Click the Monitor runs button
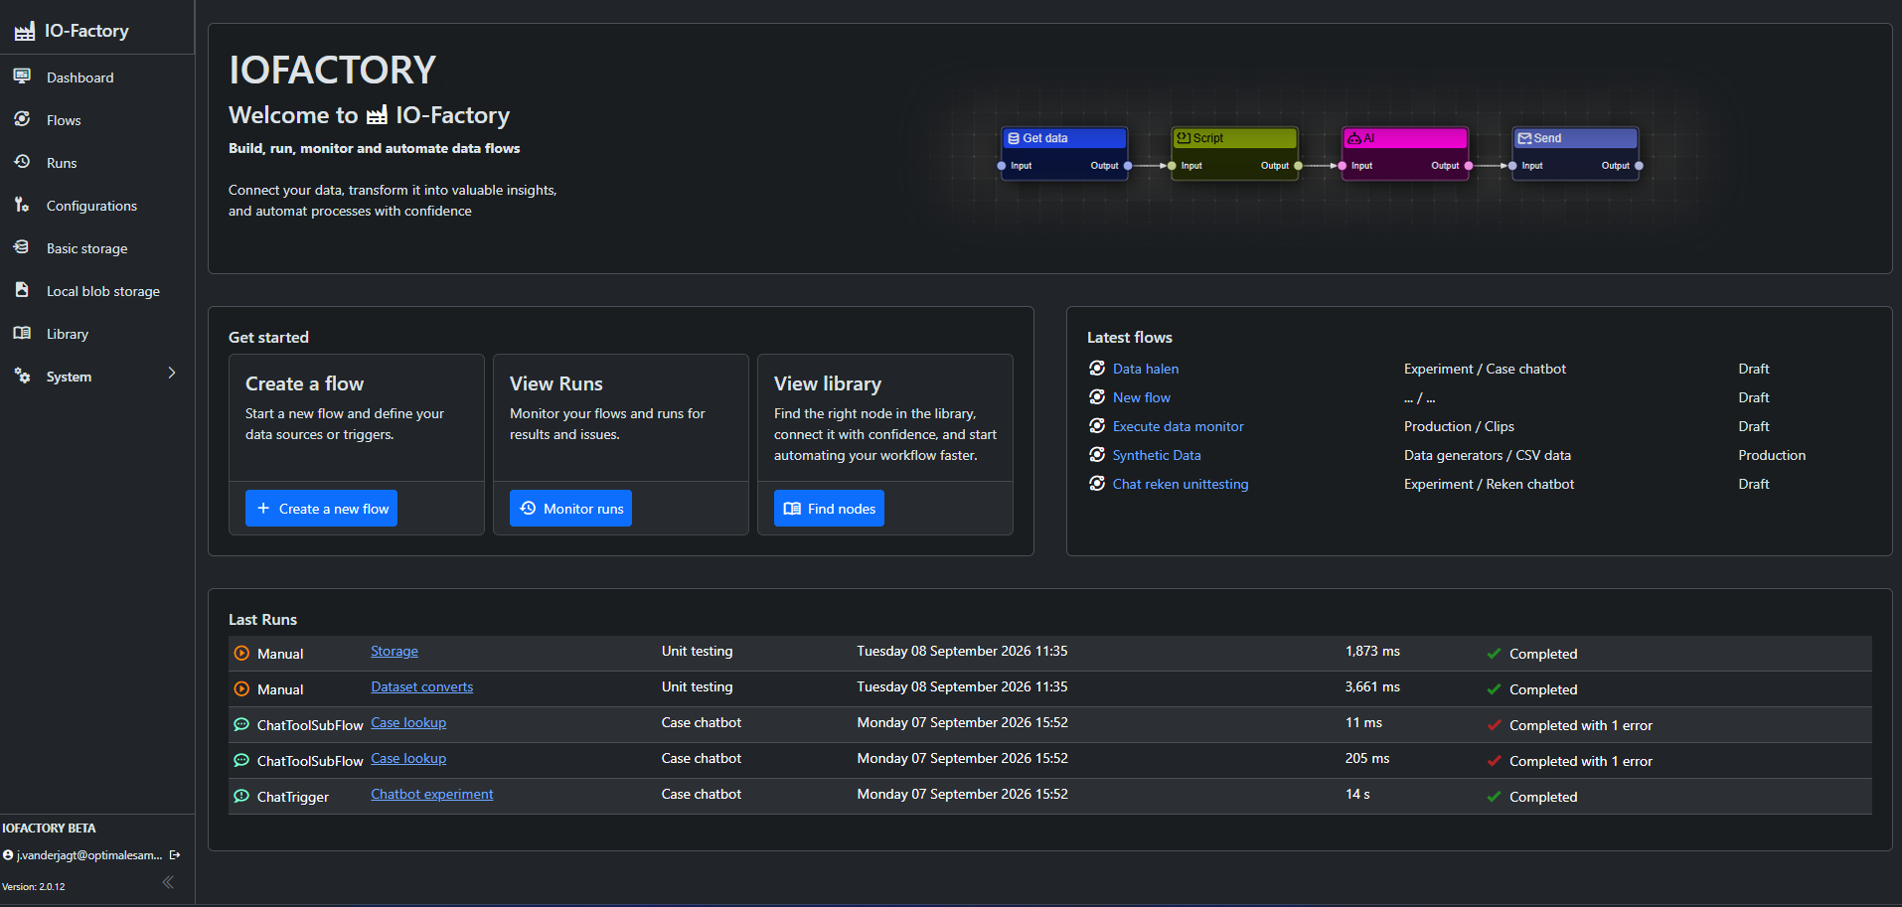Screen dimensions: 1902x907 coord(570,509)
